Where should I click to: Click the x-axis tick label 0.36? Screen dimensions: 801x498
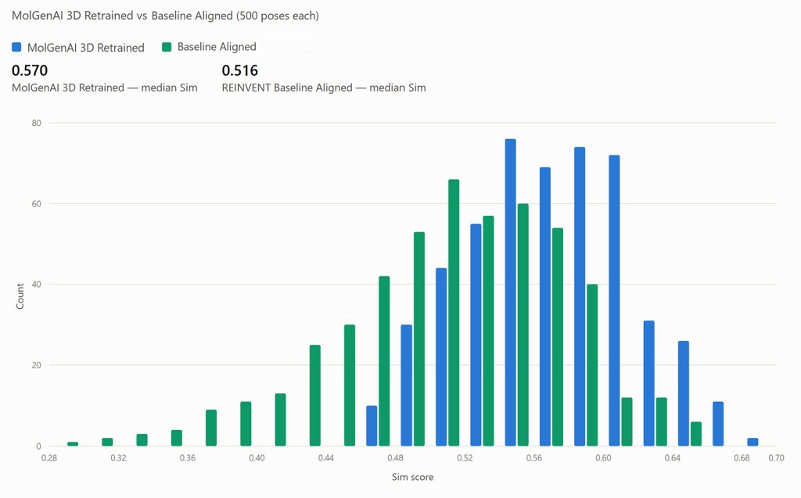tap(188, 457)
